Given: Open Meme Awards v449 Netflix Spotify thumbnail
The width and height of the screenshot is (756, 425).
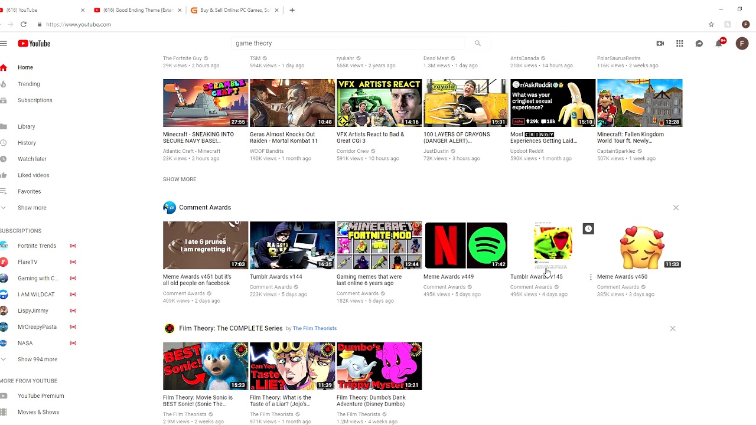Looking at the screenshot, I should point(466,245).
